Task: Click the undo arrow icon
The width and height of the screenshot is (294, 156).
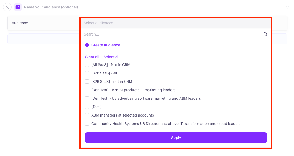Action: point(276,7)
